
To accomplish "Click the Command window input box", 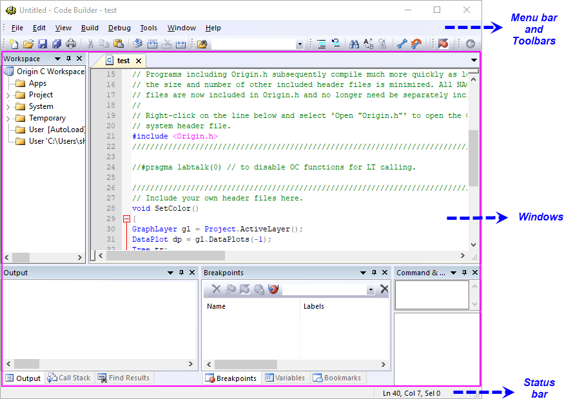I will pyautogui.click(x=432, y=295).
